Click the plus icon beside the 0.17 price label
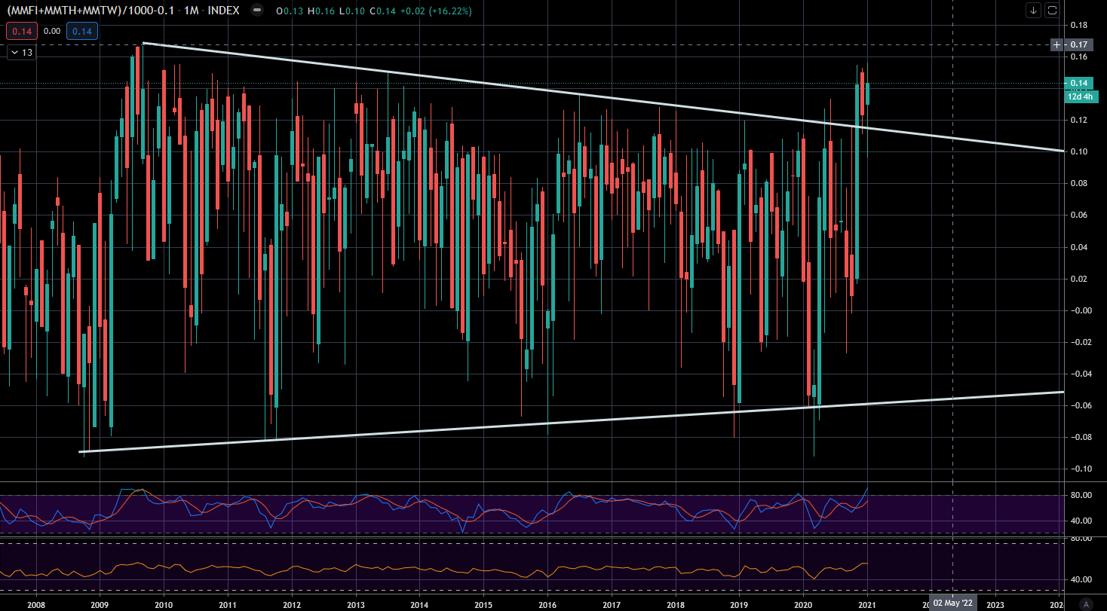The image size is (1107, 611). (x=1059, y=45)
